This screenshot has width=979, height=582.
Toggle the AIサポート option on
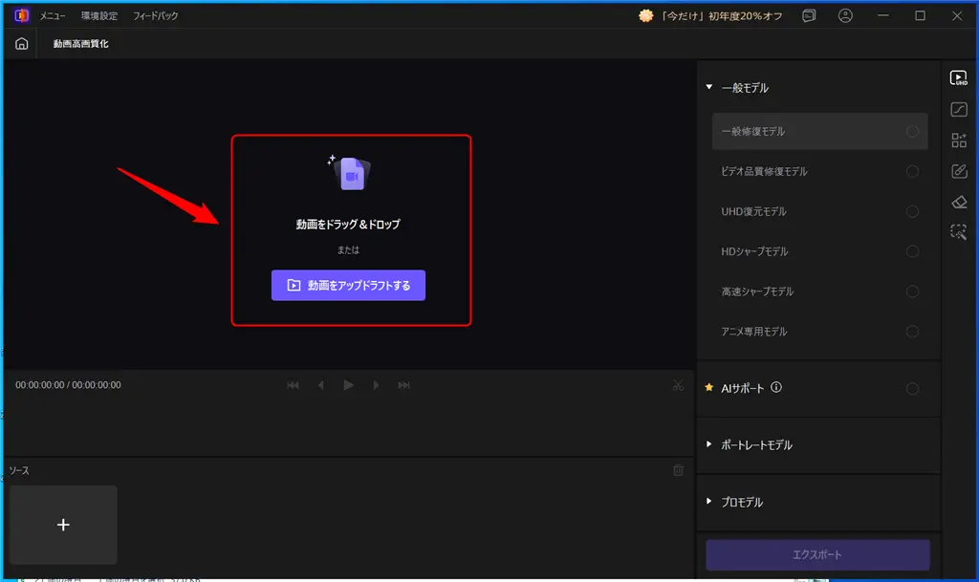pos(913,389)
